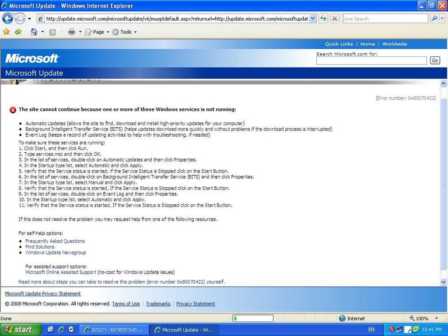This screenshot has height=336, width=448.
Task: Open the footer Privacy Statement link
Action: click(x=195, y=304)
